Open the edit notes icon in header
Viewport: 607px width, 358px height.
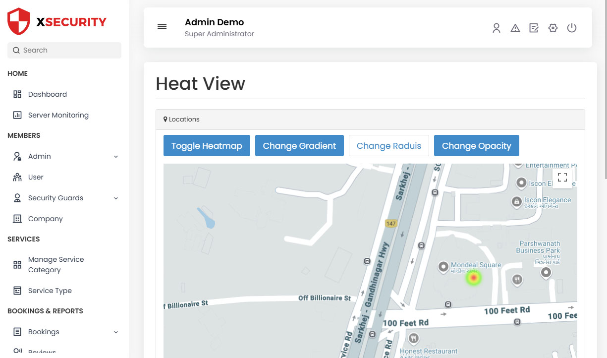534,28
